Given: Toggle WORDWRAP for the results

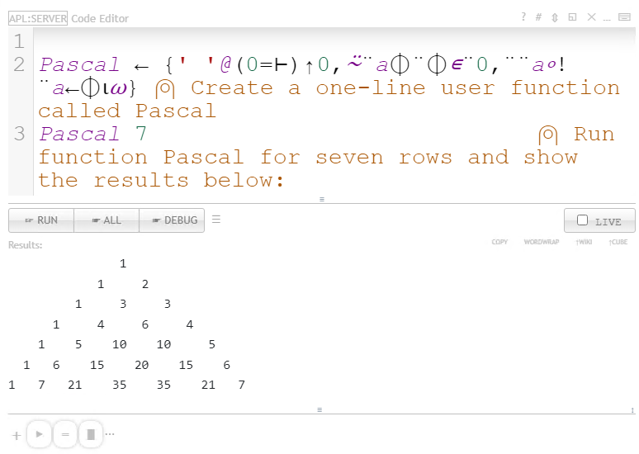Looking at the screenshot, I should [541, 243].
